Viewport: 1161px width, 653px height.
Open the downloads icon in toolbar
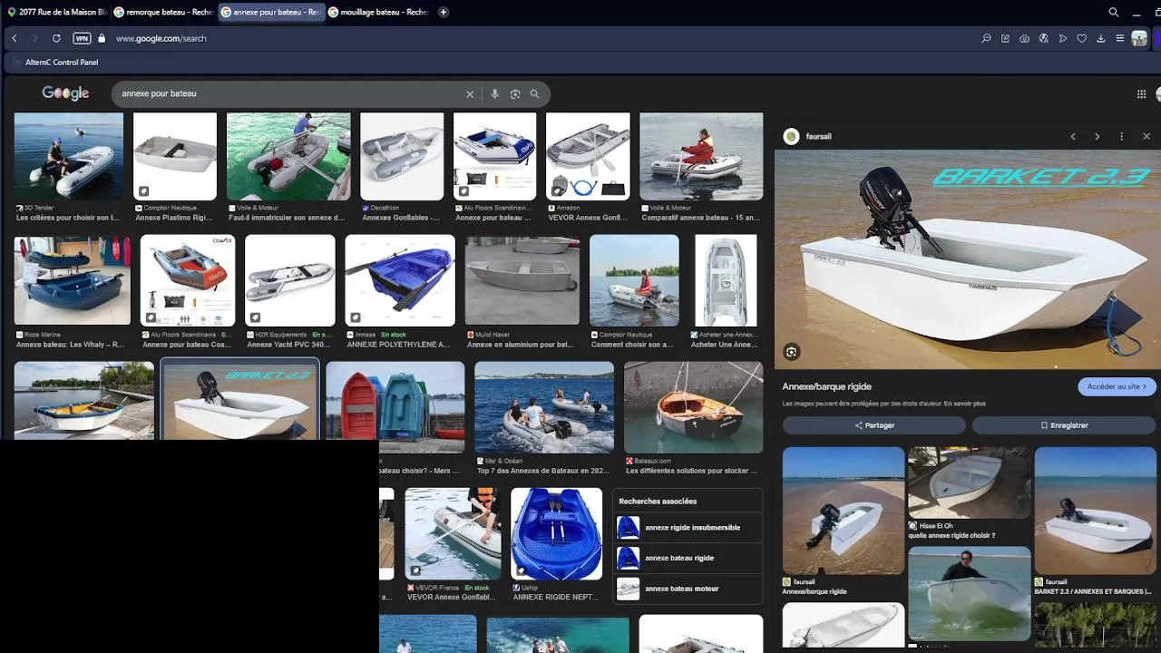point(1100,38)
